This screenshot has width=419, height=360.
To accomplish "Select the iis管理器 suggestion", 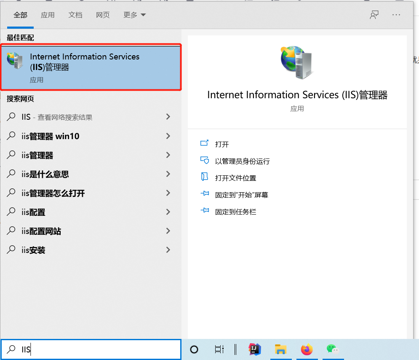I will tap(91, 155).
